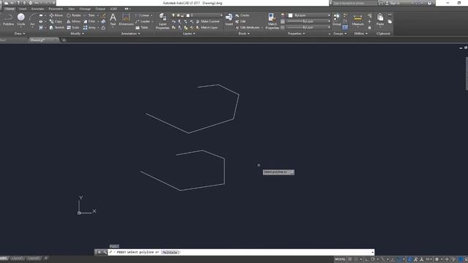Click Match Layer button
The image size is (468, 263).
207,28
